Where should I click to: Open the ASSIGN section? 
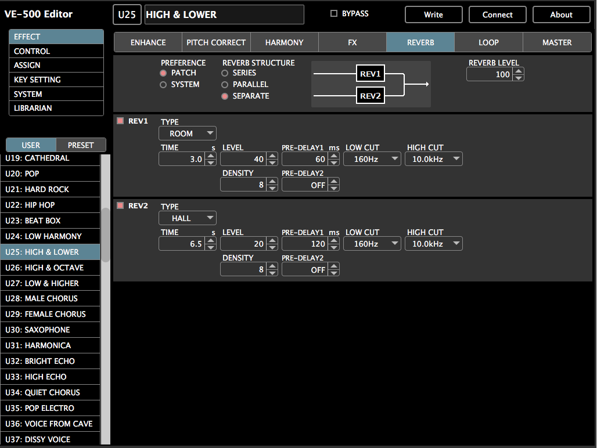point(56,65)
